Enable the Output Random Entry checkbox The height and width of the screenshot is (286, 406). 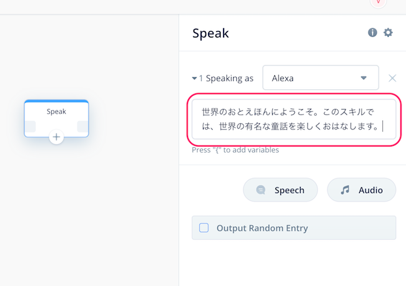pos(204,228)
